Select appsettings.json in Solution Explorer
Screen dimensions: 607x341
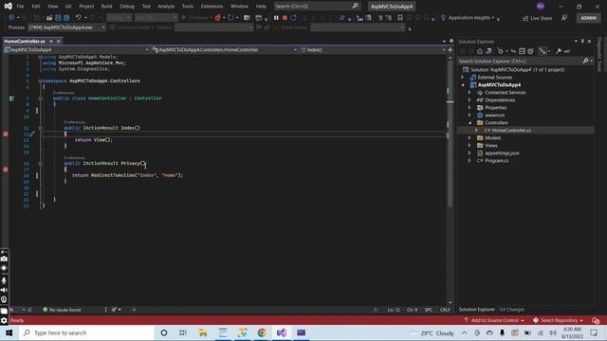pyautogui.click(x=502, y=153)
